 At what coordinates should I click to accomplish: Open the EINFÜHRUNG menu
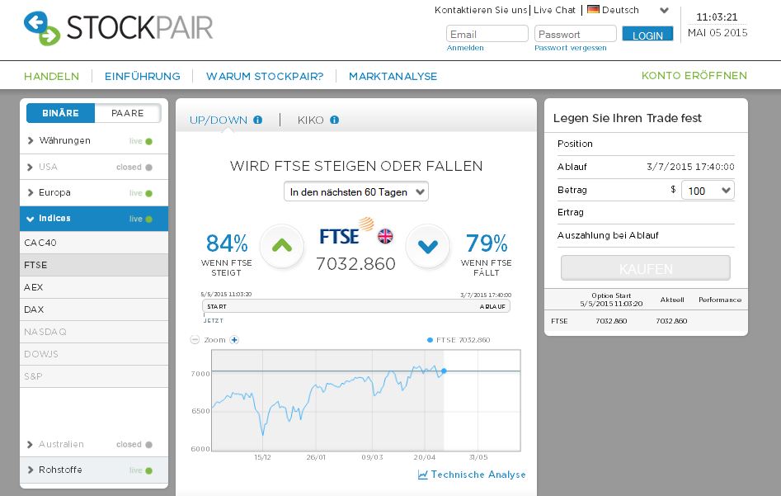(143, 76)
